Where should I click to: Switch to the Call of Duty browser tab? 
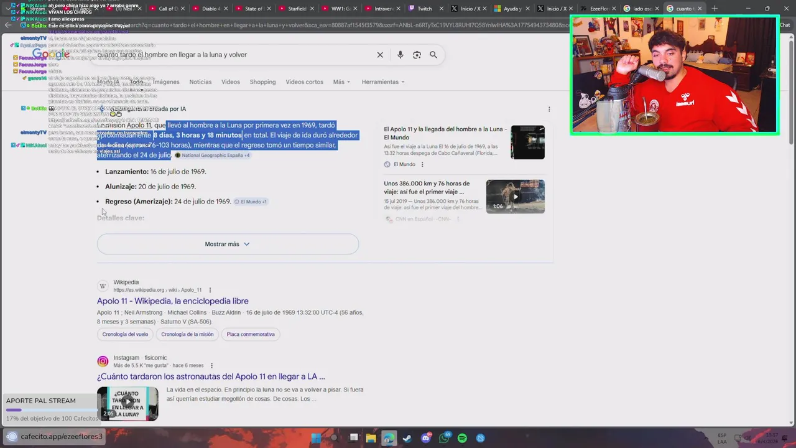pos(167,9)
